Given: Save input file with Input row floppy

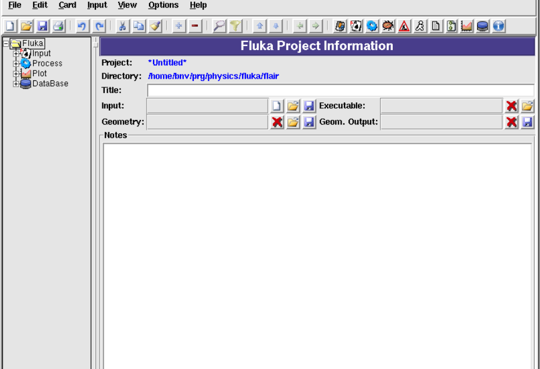Looking at the screenshot, I should tap(309, 106).
